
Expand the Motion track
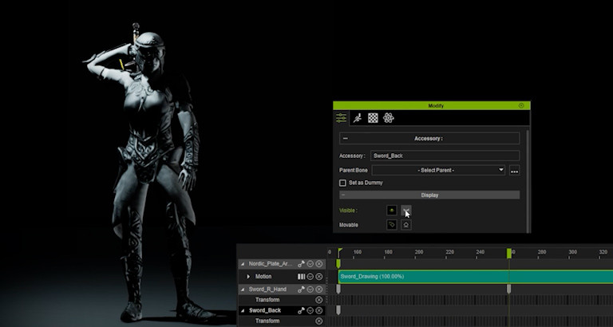point(248,277)
